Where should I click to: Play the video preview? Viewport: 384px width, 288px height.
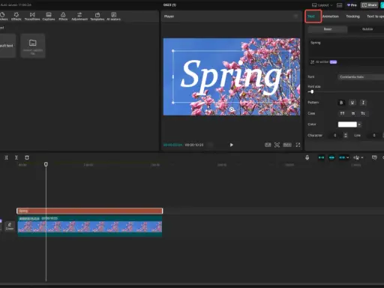click(232, 145)
